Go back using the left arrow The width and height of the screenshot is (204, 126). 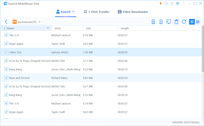[6, 22]
